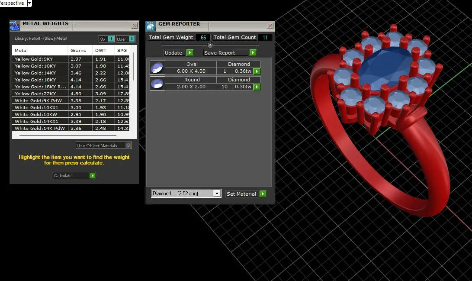The height and width of the screenshot is (281, 472).
Task: Click the metal list horizontal scrollbar
Action: [68, 136]
